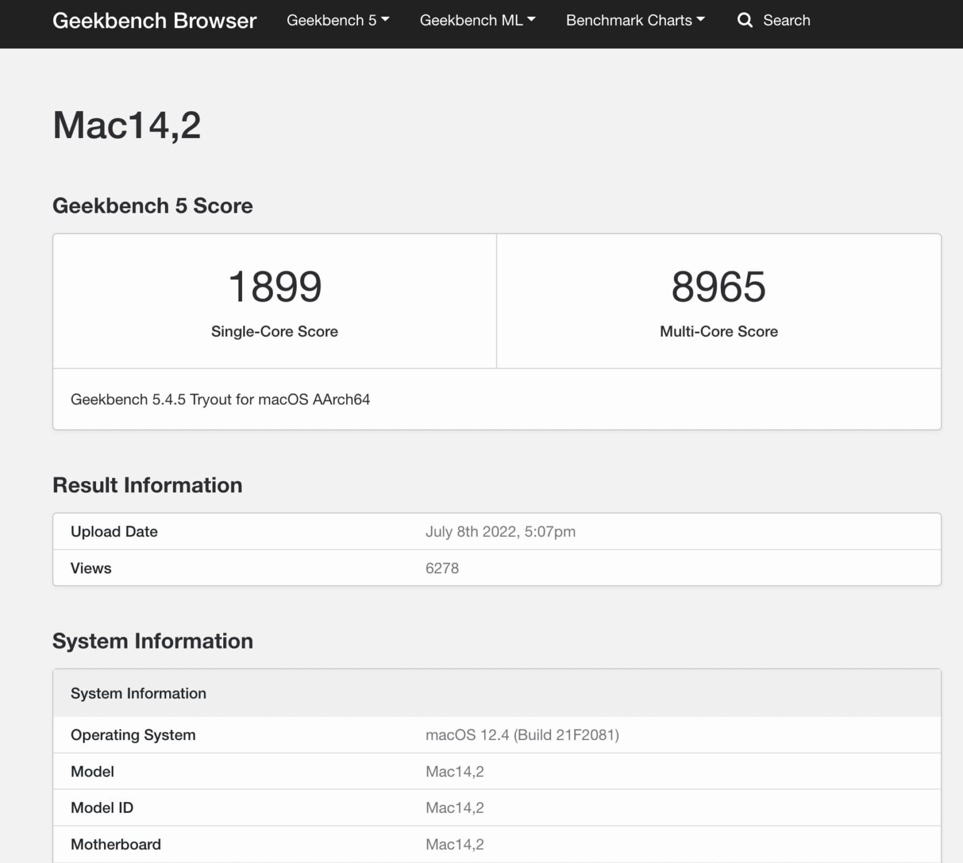Click the Benchmark Charts chevron arrow
The image size is (963, 863).
click(x=700, y=20)
